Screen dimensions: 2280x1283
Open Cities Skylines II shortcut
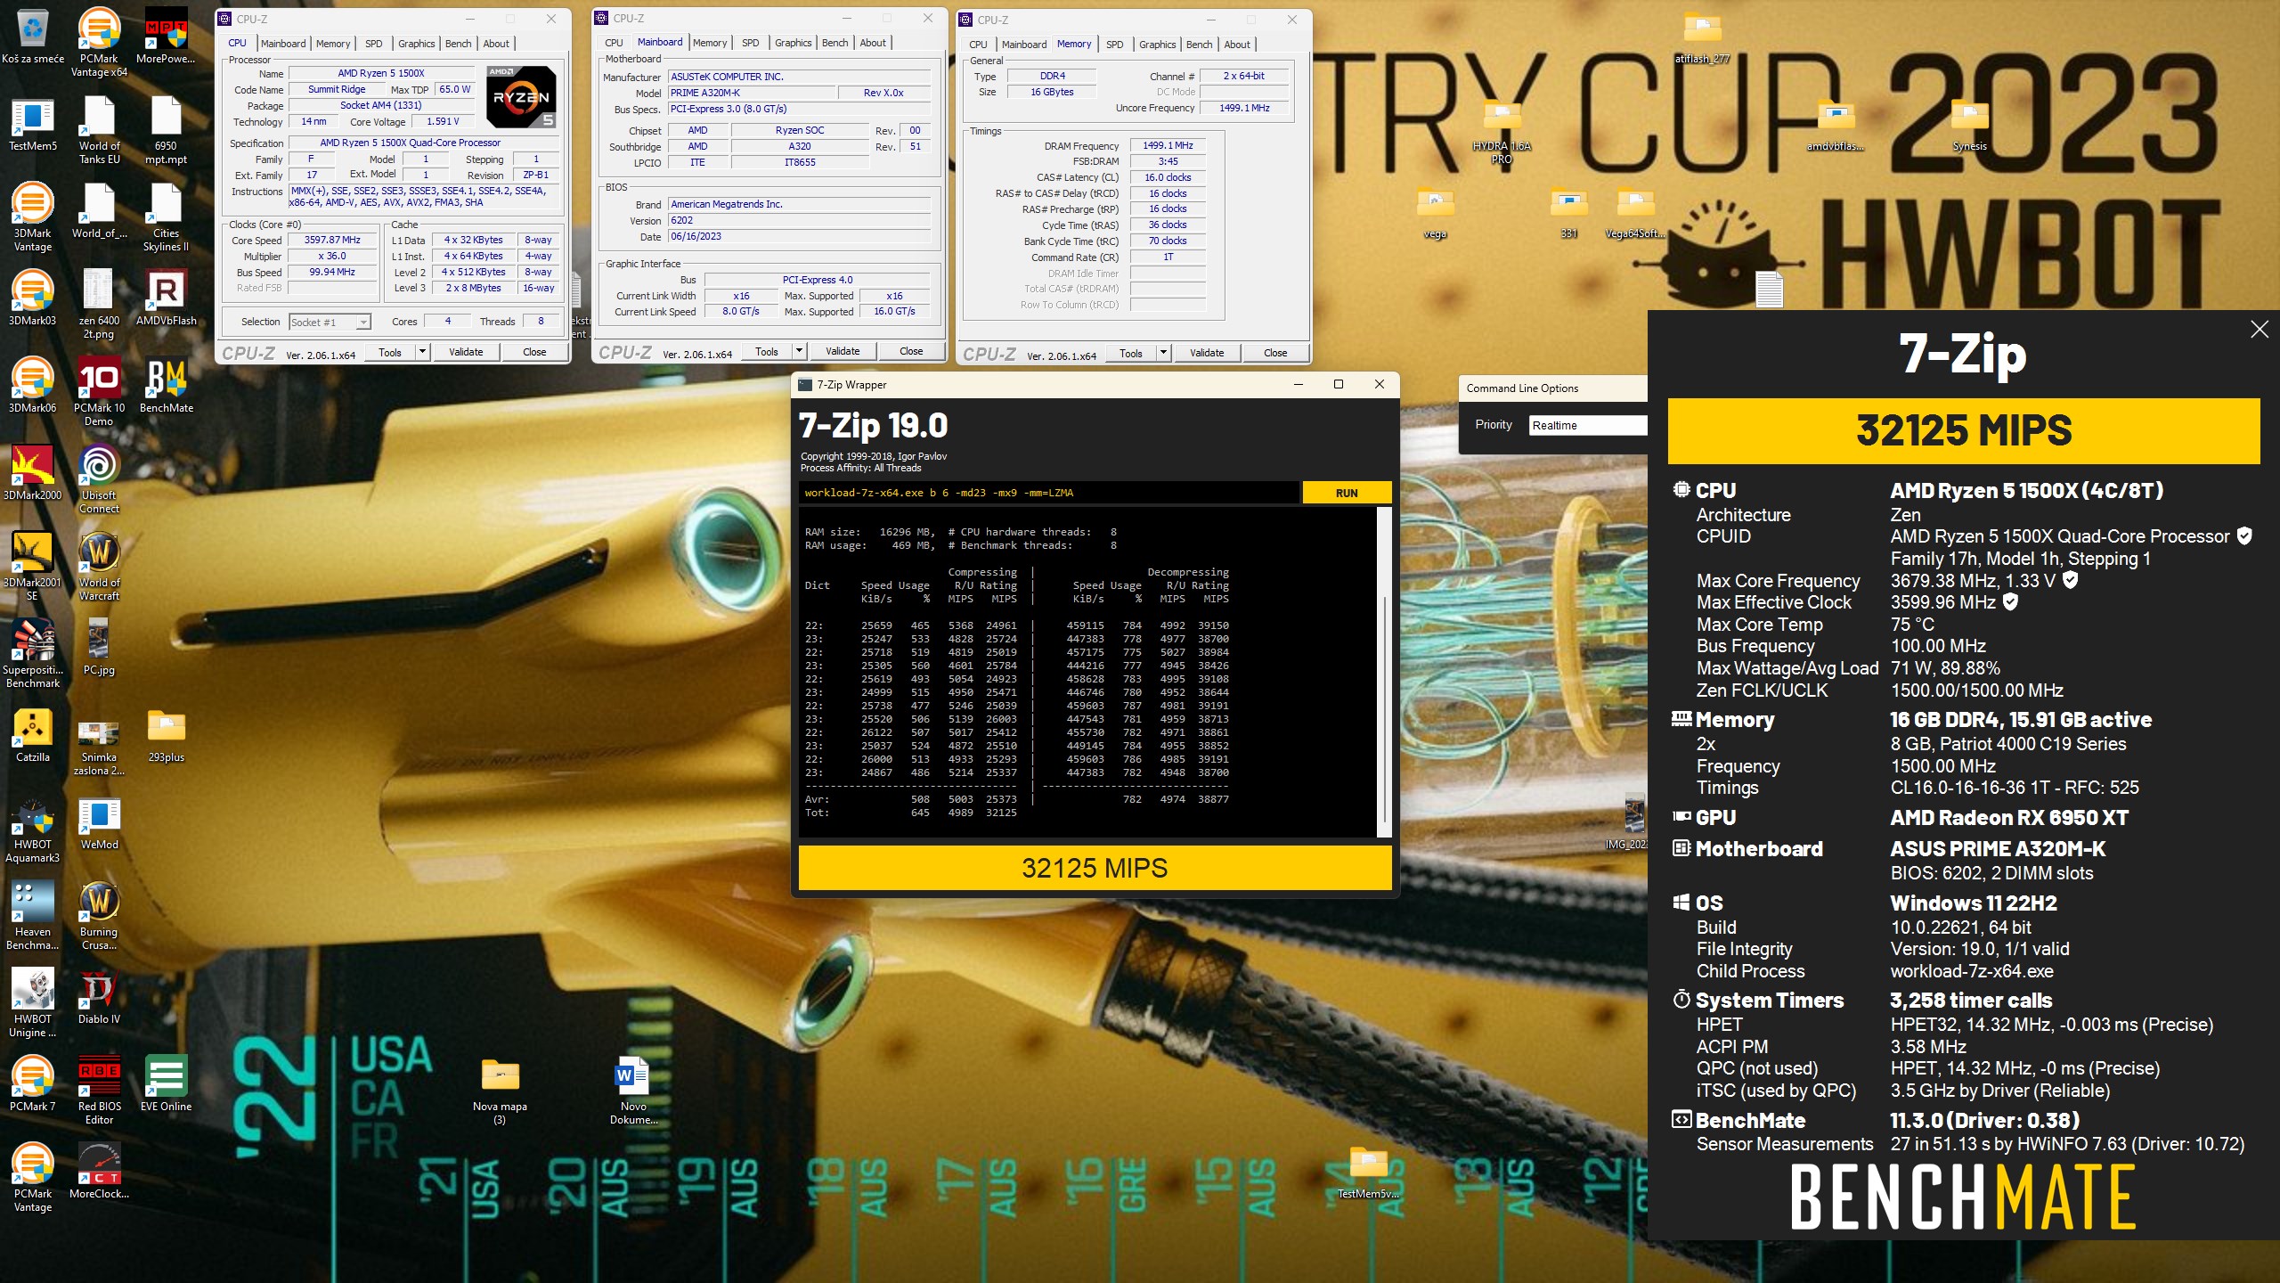166,218
